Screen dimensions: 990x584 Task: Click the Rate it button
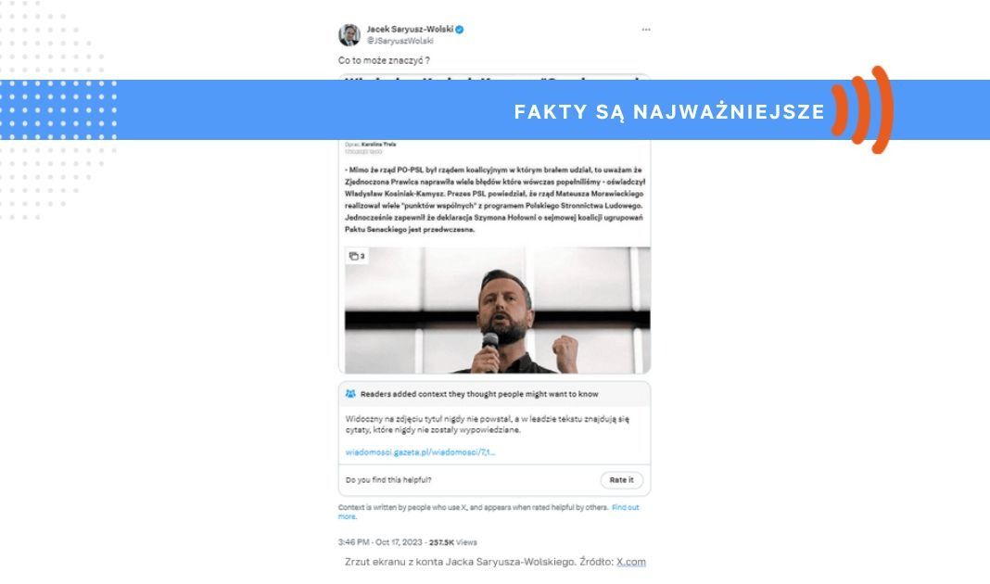pos(621,480)
